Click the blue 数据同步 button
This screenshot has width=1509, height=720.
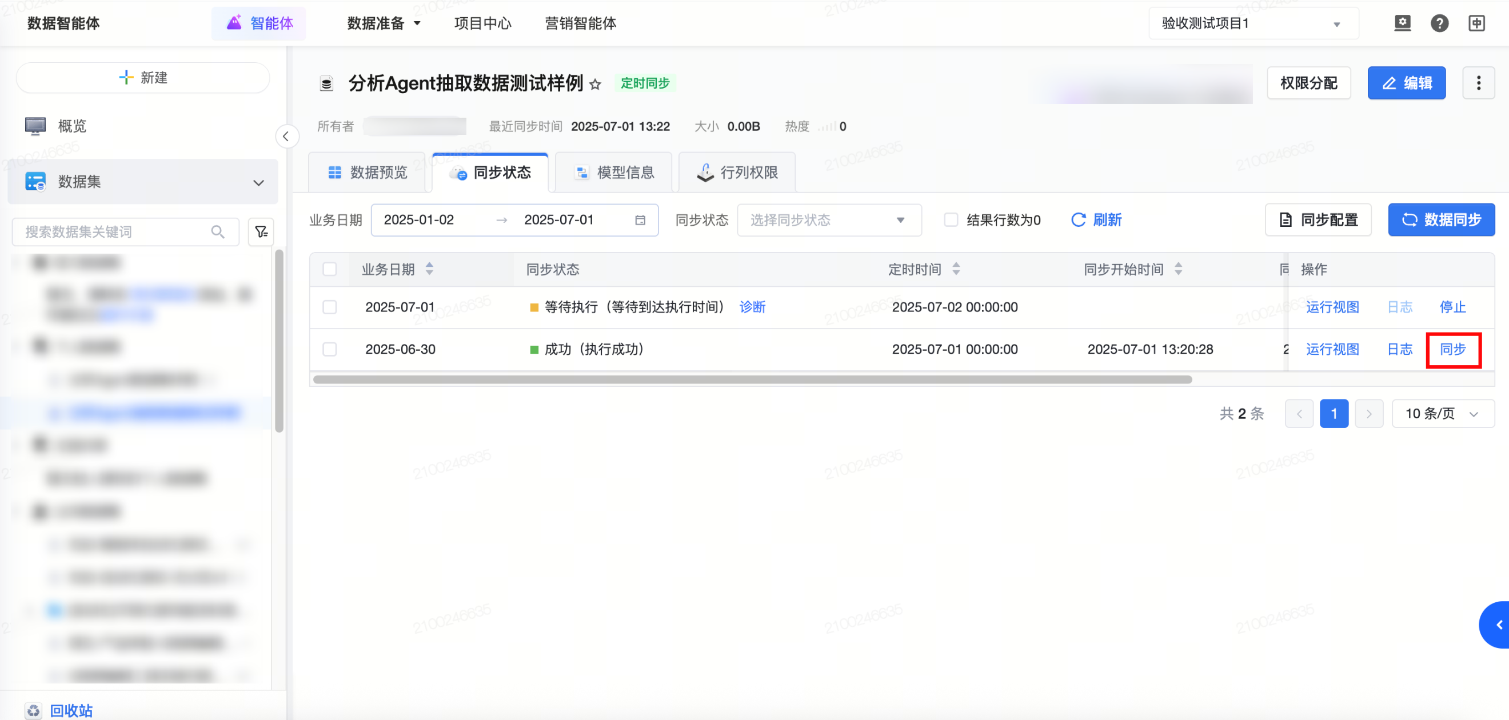tap(1440, 220)
